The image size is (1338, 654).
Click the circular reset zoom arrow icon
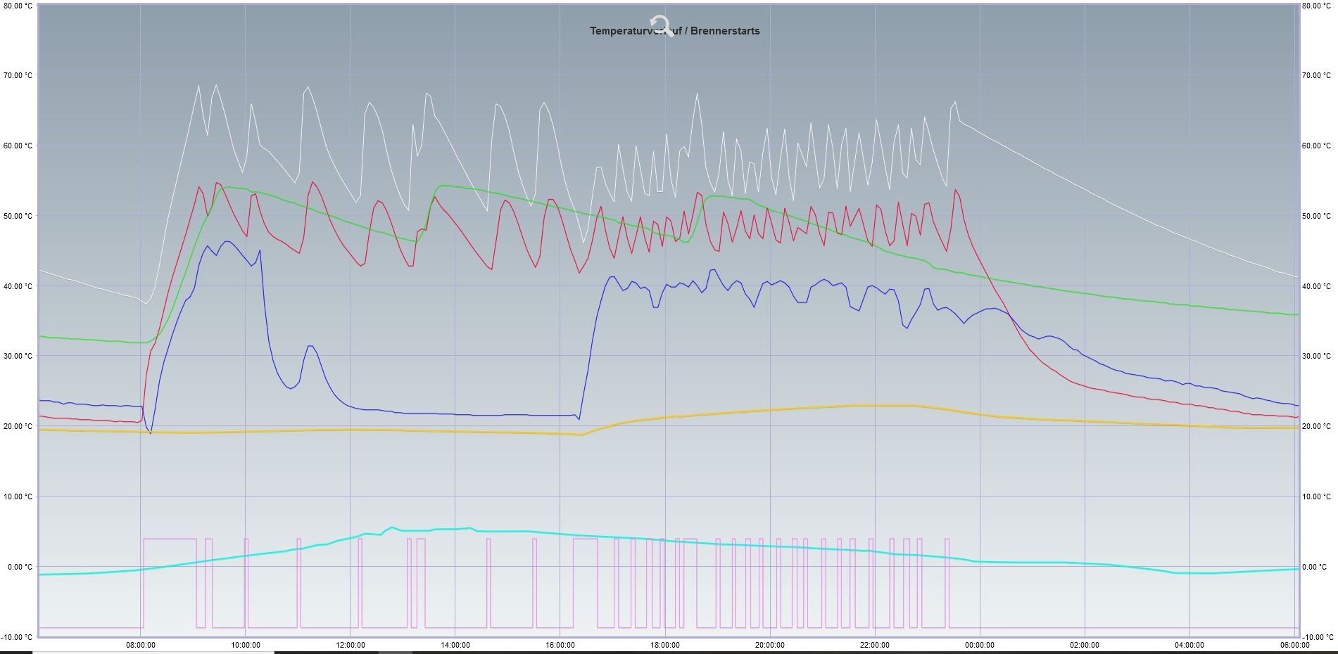(661, 26)
